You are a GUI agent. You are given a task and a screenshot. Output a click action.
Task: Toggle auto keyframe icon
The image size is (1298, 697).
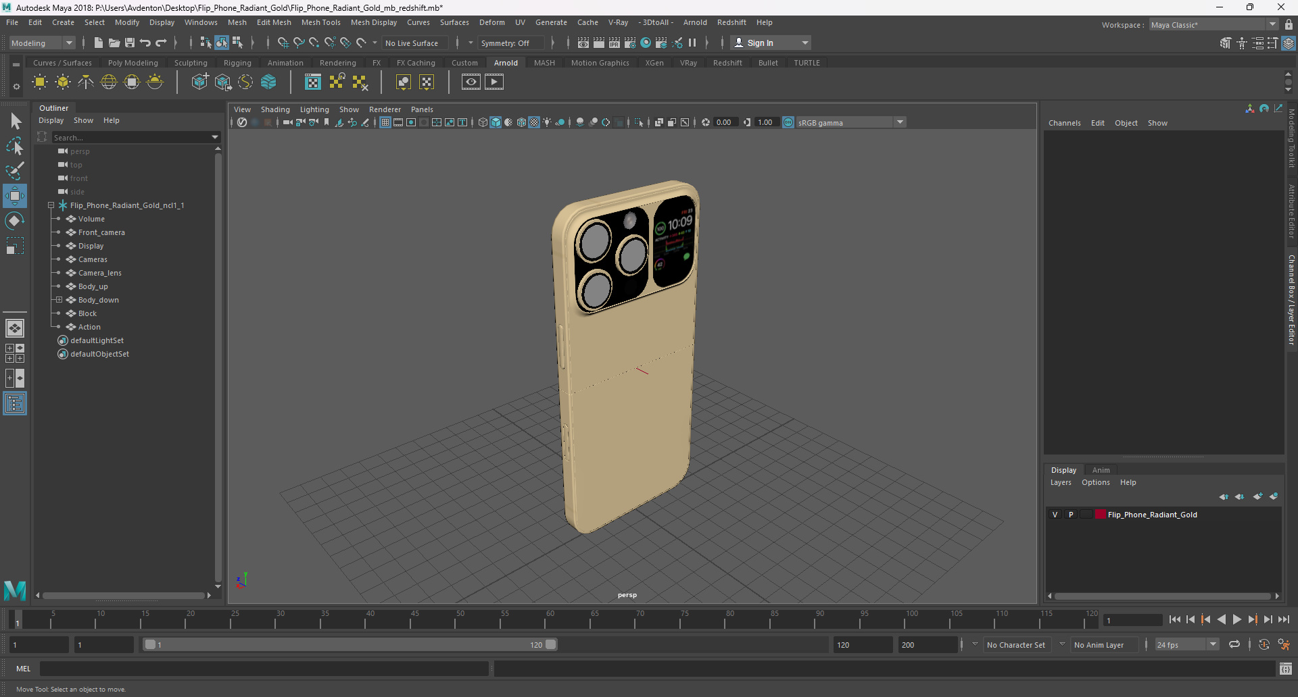coord(1264,644)
